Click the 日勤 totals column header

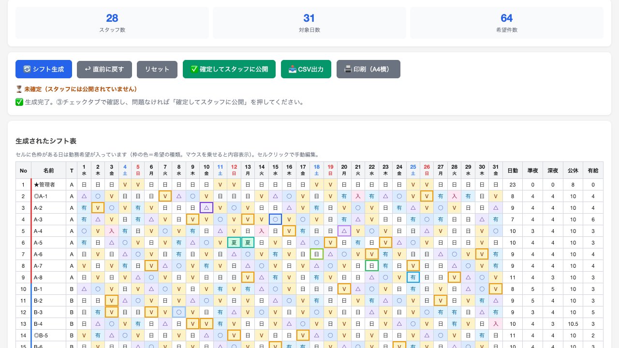pos(513,170)
